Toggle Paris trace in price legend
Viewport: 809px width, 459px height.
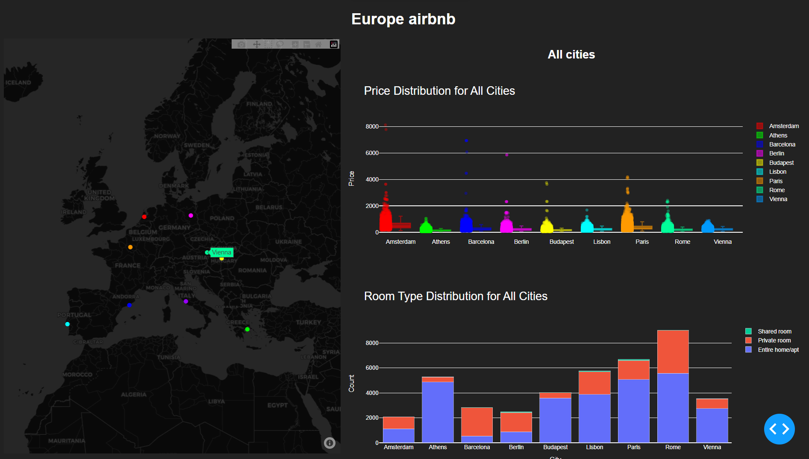(x=770, y=181)
